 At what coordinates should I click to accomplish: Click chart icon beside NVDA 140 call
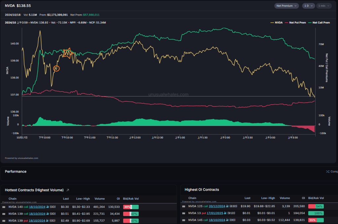click(x=48, y=207)
